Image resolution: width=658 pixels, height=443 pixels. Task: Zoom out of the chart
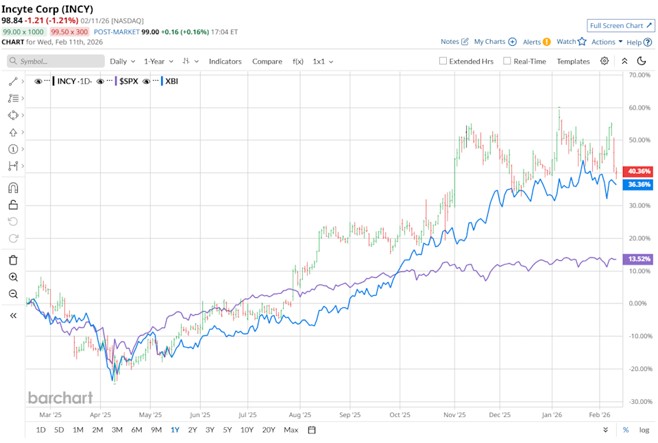coord(14,294)
